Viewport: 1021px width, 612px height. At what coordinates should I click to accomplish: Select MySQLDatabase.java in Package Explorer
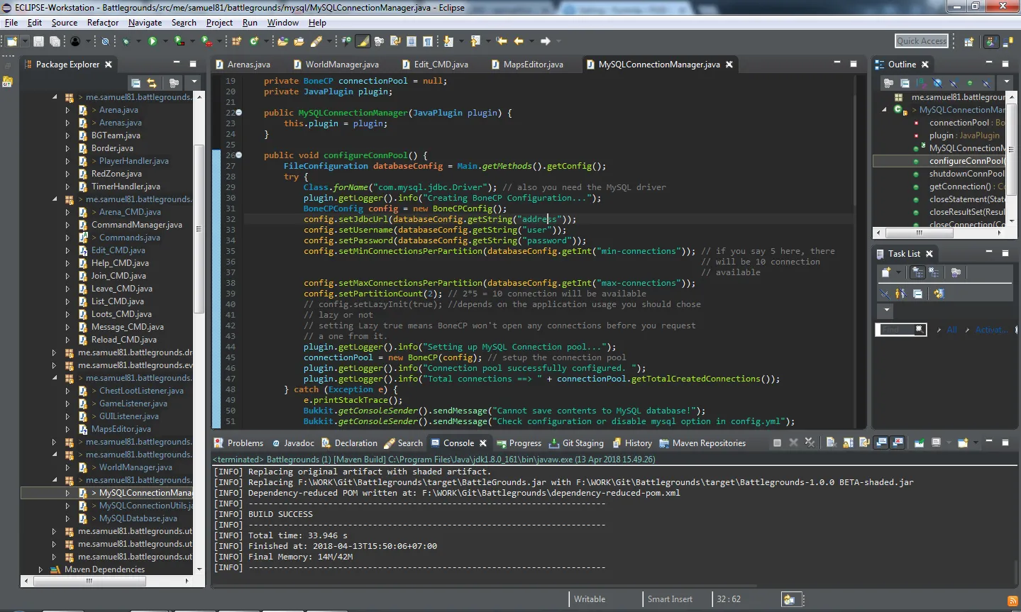pos(138,518)
